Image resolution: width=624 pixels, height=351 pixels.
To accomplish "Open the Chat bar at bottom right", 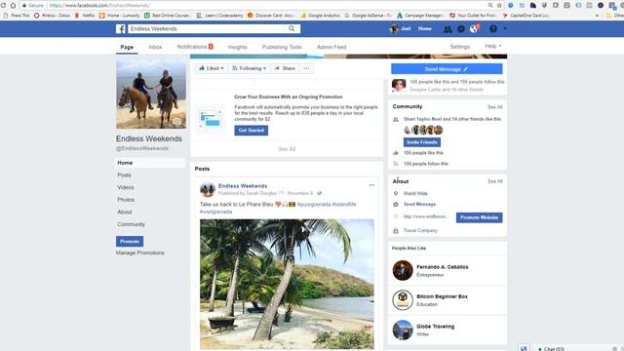I will click(554, 349).
